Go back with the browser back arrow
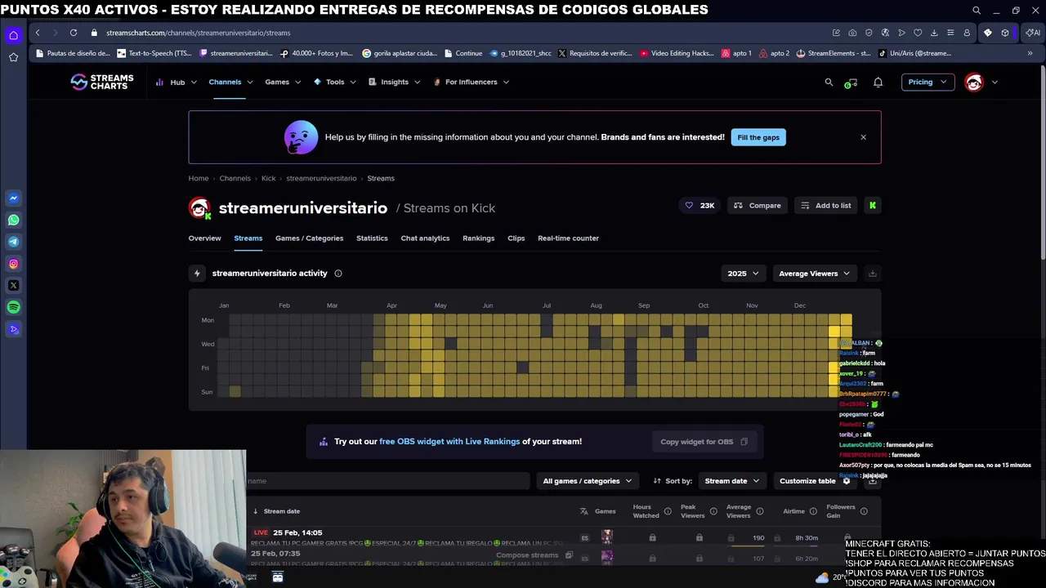Screen dimensions: 1046x588 click(x=38, y=33)
